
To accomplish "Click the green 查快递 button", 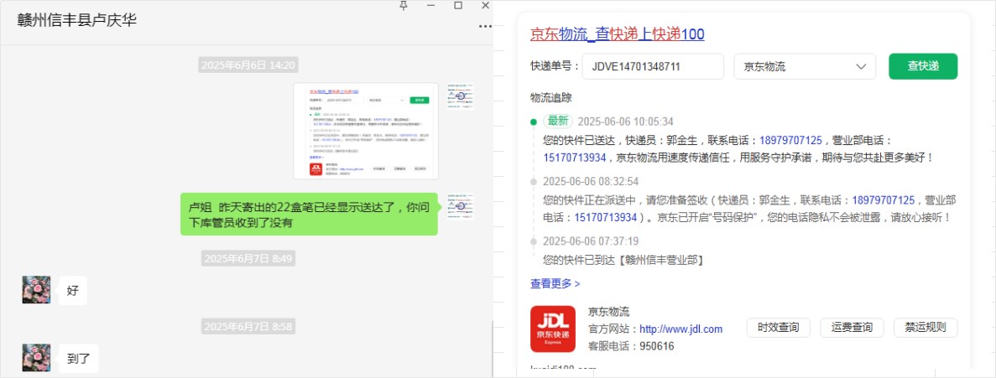I will [x=923, y=66].
